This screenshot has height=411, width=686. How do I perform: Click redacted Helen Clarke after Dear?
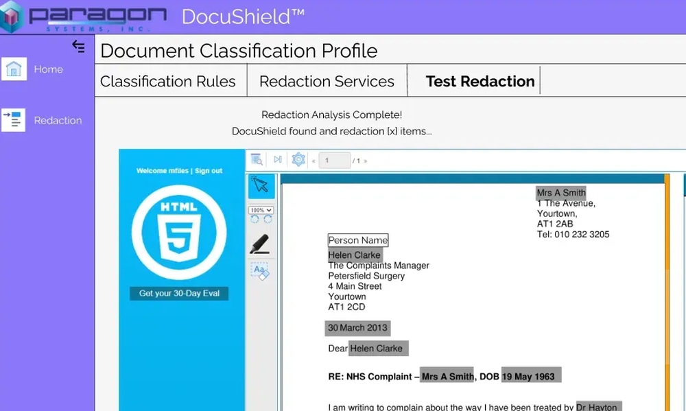[379, 349]
